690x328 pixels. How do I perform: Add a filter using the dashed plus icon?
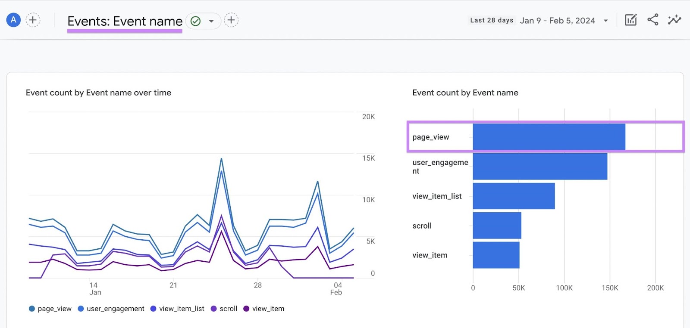tap(231, 20)
